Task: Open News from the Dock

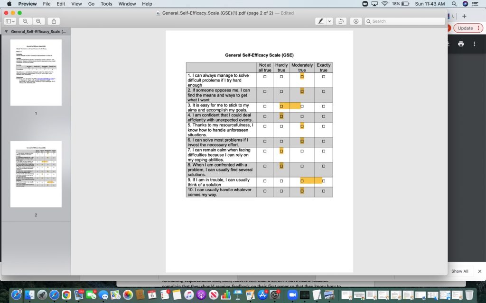Action: 213,294
